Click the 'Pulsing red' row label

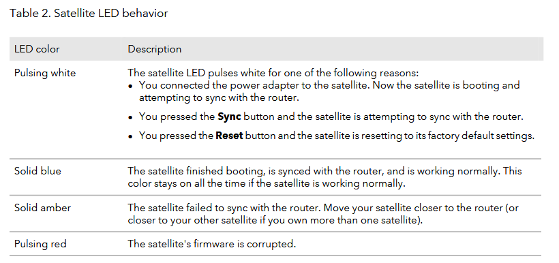pyautogui.click(x=40, y=244)
